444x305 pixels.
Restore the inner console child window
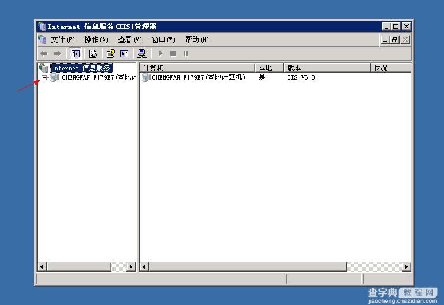tap(394, 40)
